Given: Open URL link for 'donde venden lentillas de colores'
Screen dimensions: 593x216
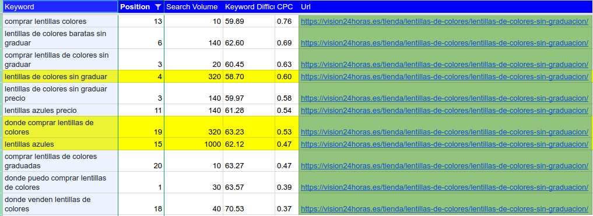Looking at the screenshot, I should 444,209.
